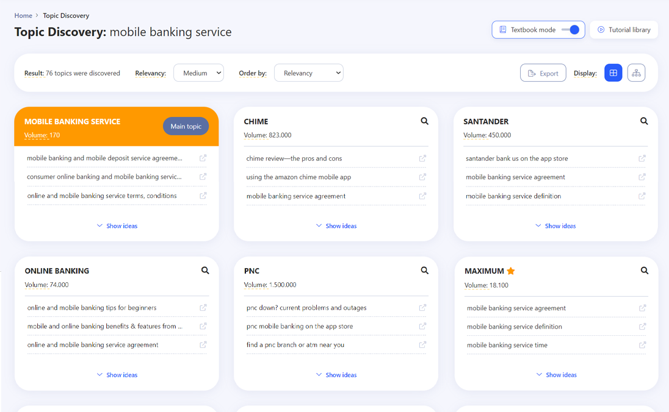Click the 'Volume: 74.000' value on ONLINE BANKING
Image resolution: width=669 pixels, height=412 pixels.
coord(46,285)
